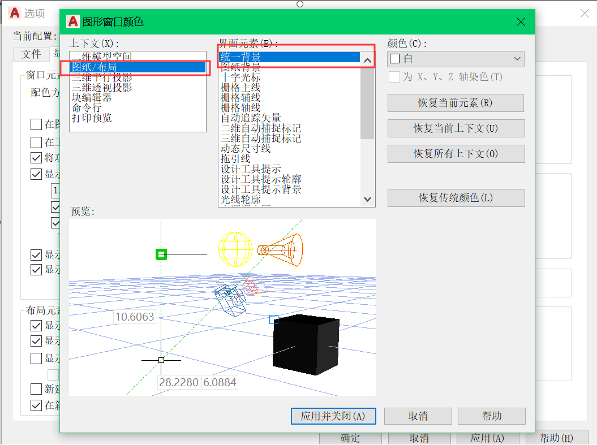
Task: Select 二维自动捕捉标记 element
Action: (289, 128)
